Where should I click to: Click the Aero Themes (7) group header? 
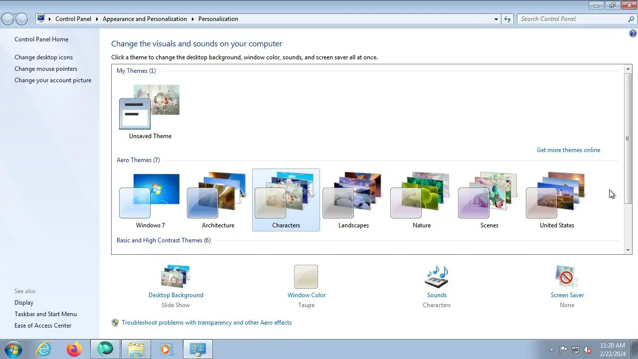click(x=138, y=160)
